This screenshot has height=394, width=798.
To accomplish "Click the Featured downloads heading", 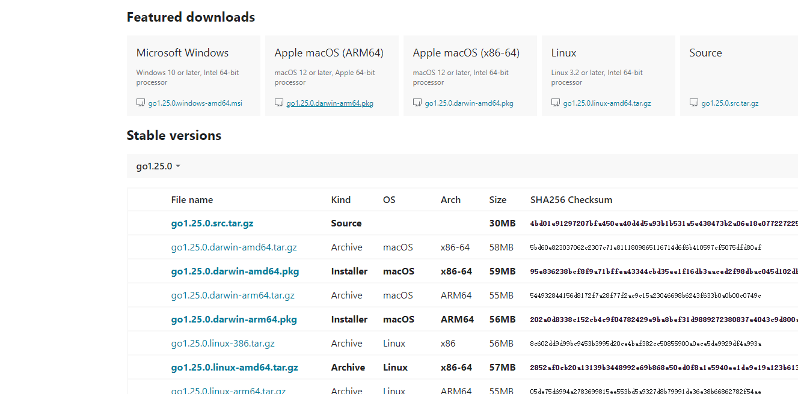I will coord(191,17).
